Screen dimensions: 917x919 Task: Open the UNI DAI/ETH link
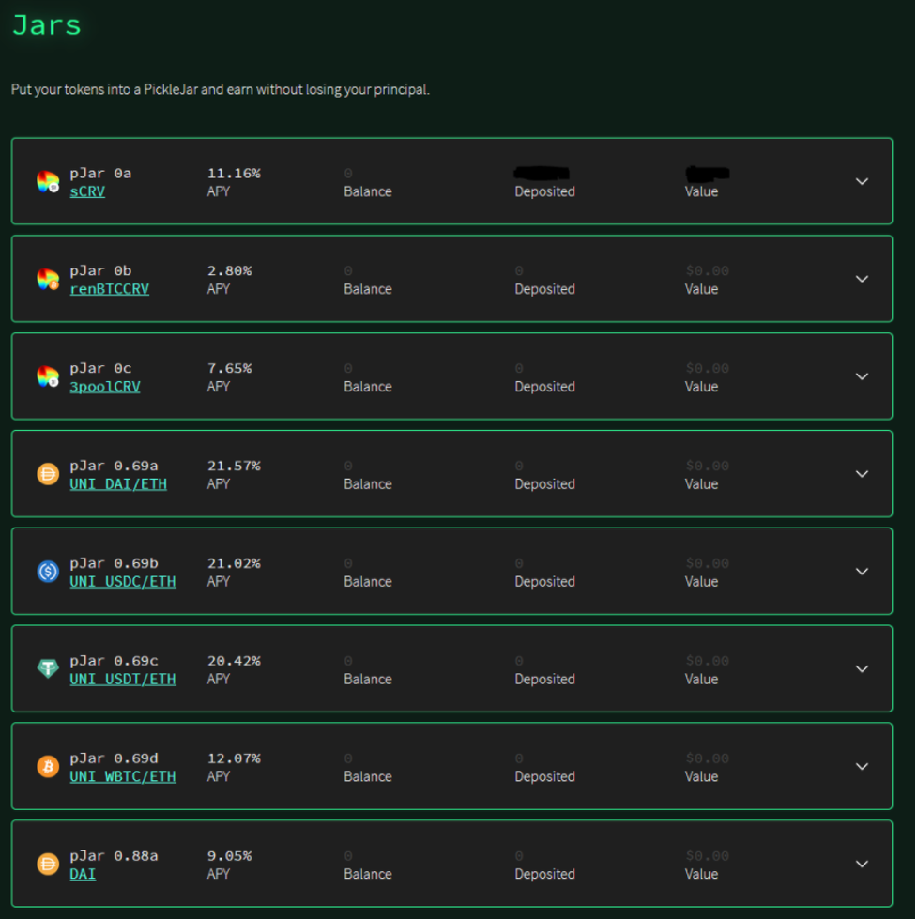coord(118,484)
